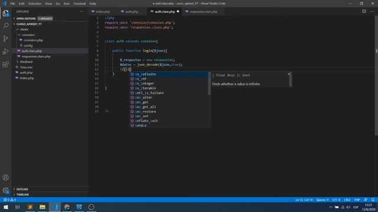
Task: Open the Run menu
Action: 67,4
